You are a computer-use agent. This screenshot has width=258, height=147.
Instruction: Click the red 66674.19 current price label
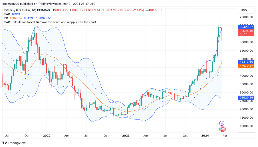tap(246, 31)
